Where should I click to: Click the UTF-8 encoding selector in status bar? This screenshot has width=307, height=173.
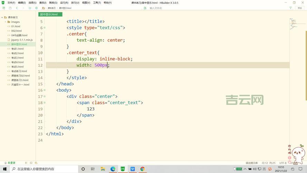(x=282, y=163)
